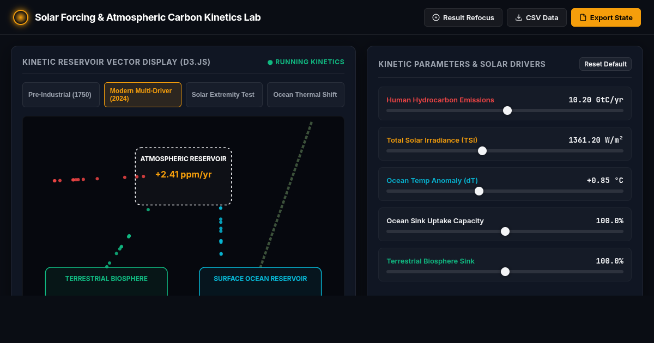Click the Terrestrial Biosphere reservoir node
654x343 pixels.
coord(106,281)
